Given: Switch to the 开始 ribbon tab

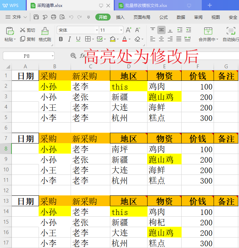Looking at the screenshot, I should coord(103,17).
